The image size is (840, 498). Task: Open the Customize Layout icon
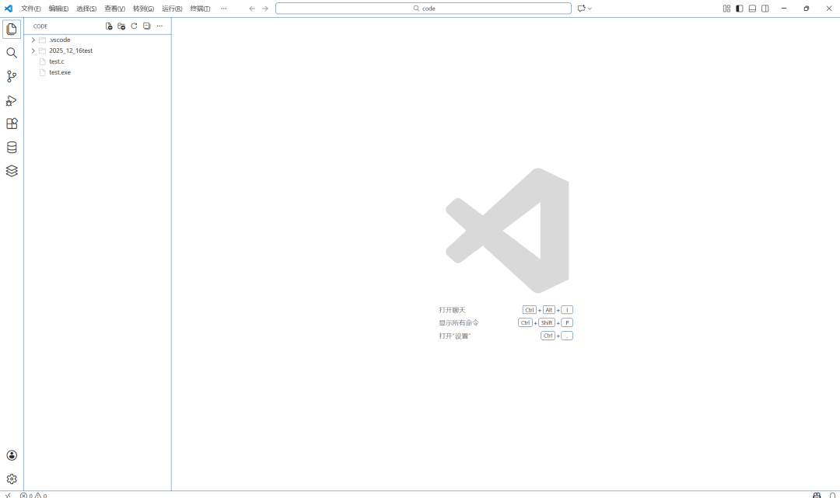click(726, 9)
